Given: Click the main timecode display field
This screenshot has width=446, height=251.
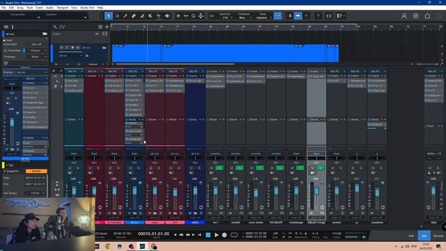Looking at the screenshot, I should 153,234.
